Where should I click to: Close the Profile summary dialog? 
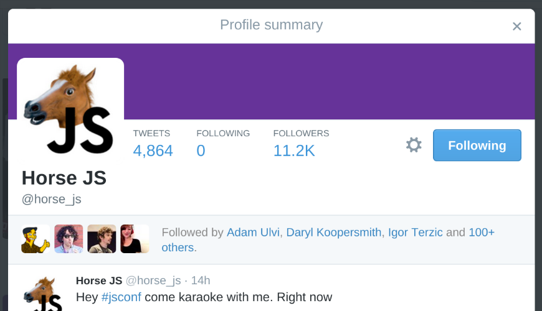coord(516,26)
